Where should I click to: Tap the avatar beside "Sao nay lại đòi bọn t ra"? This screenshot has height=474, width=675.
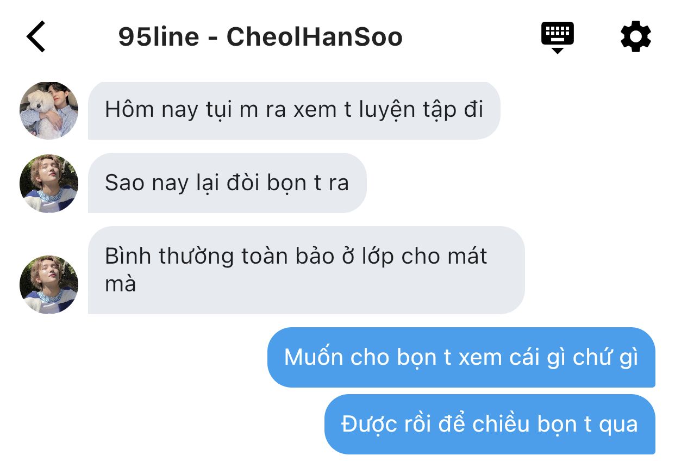tap(49, 183)
